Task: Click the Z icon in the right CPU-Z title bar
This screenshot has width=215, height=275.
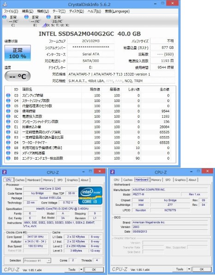Action: [113, 172]
